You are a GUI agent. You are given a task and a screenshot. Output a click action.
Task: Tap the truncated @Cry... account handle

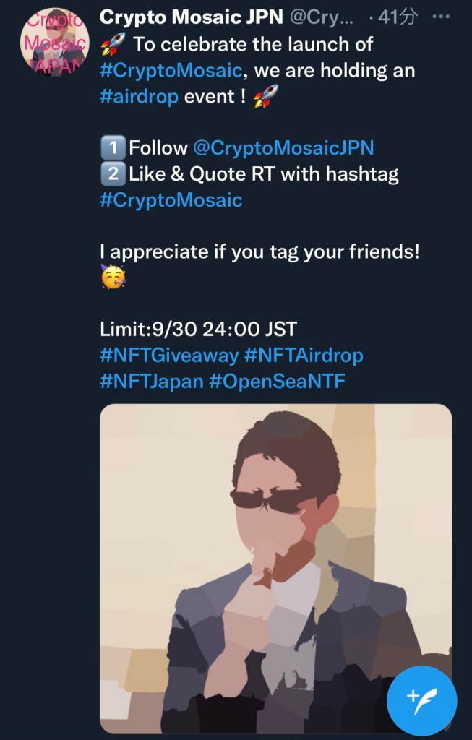[x=319, y=17]
